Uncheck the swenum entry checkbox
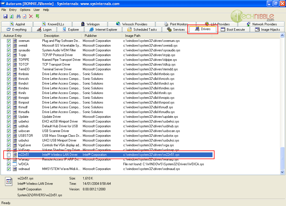Viewport: 286px width, 206px height. click(9, 41)
